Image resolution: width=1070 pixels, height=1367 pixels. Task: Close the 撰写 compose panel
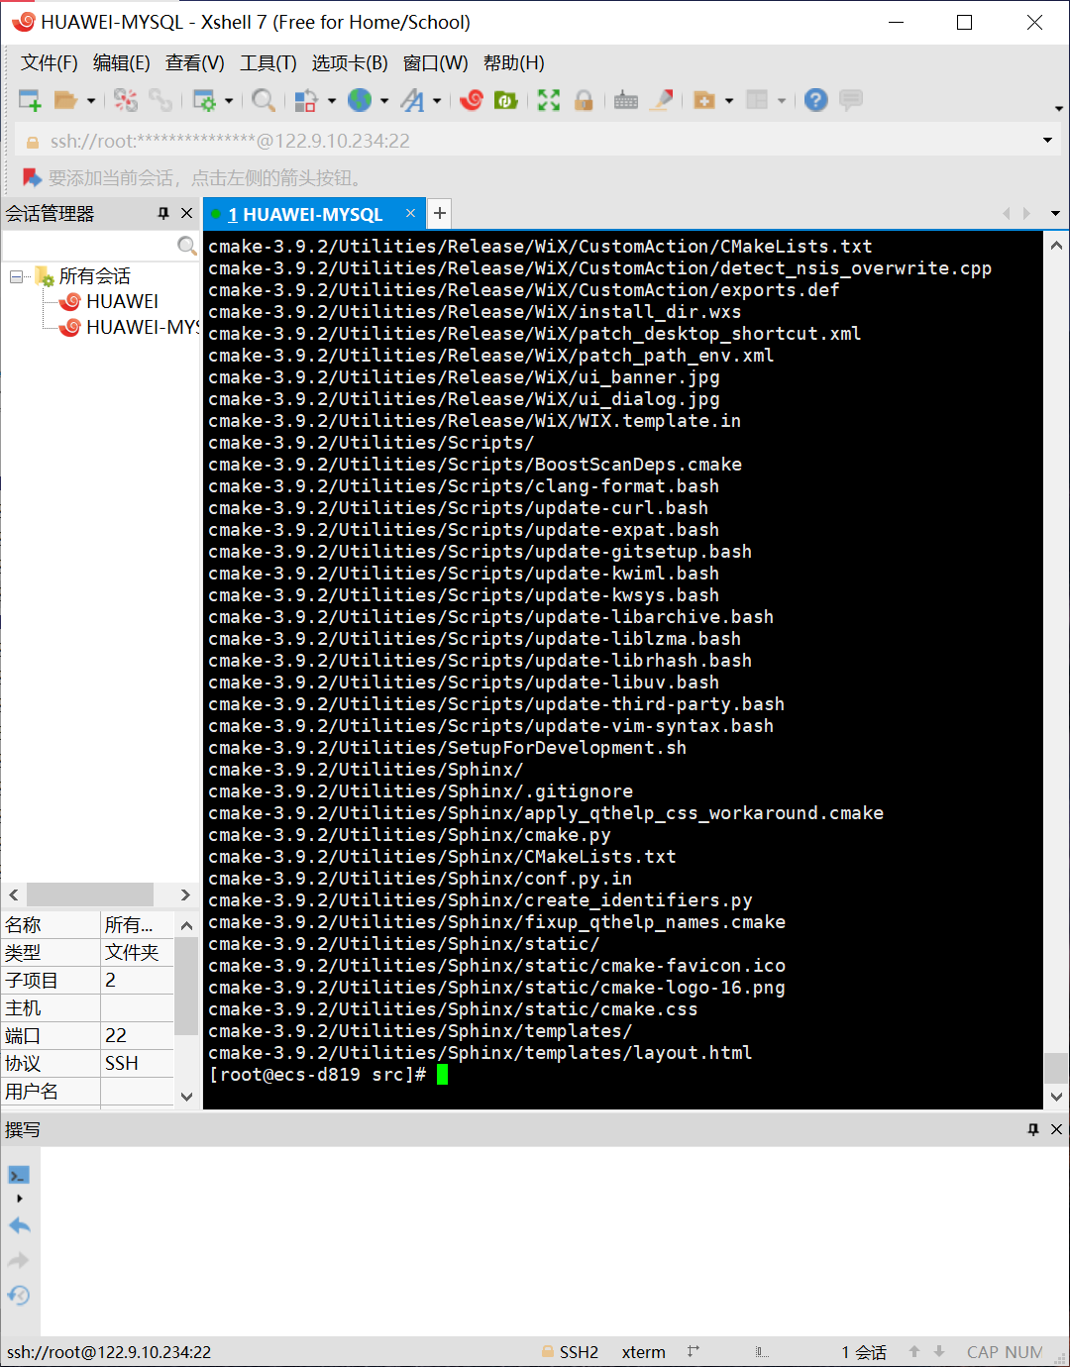point(1056,1129)
